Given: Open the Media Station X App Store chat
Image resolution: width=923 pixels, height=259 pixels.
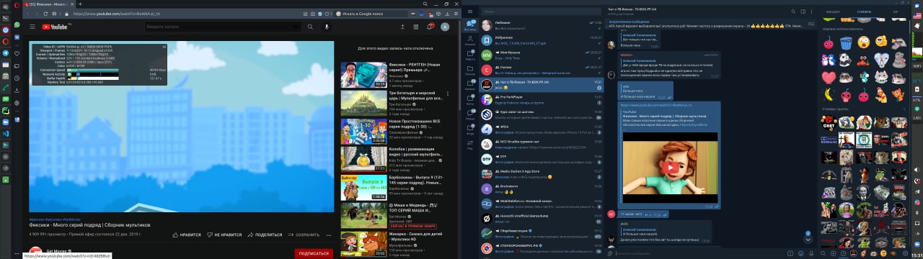Looking at the screenshot, I should click(542, 174).
